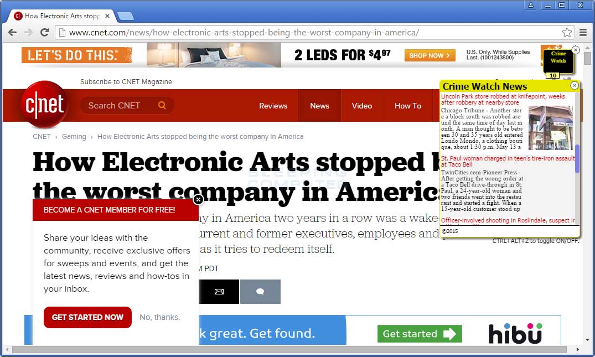The image size is (595, 357).
Task: Click the horizontal scrollbar at bottom
Action: (x=289, y=349)
